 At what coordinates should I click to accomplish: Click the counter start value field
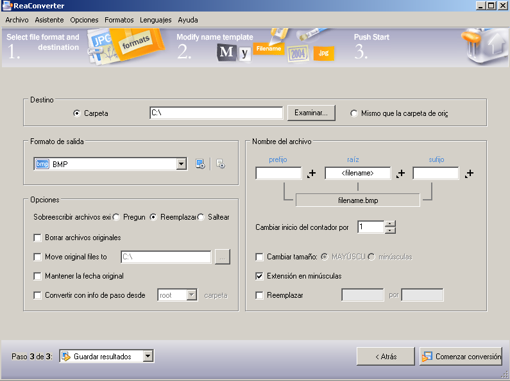pyautogui.click(x=371, y=227)
